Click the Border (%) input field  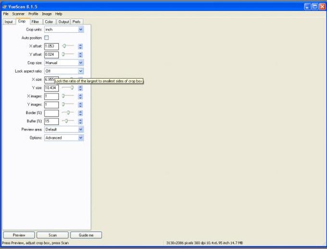click(51, 113)
